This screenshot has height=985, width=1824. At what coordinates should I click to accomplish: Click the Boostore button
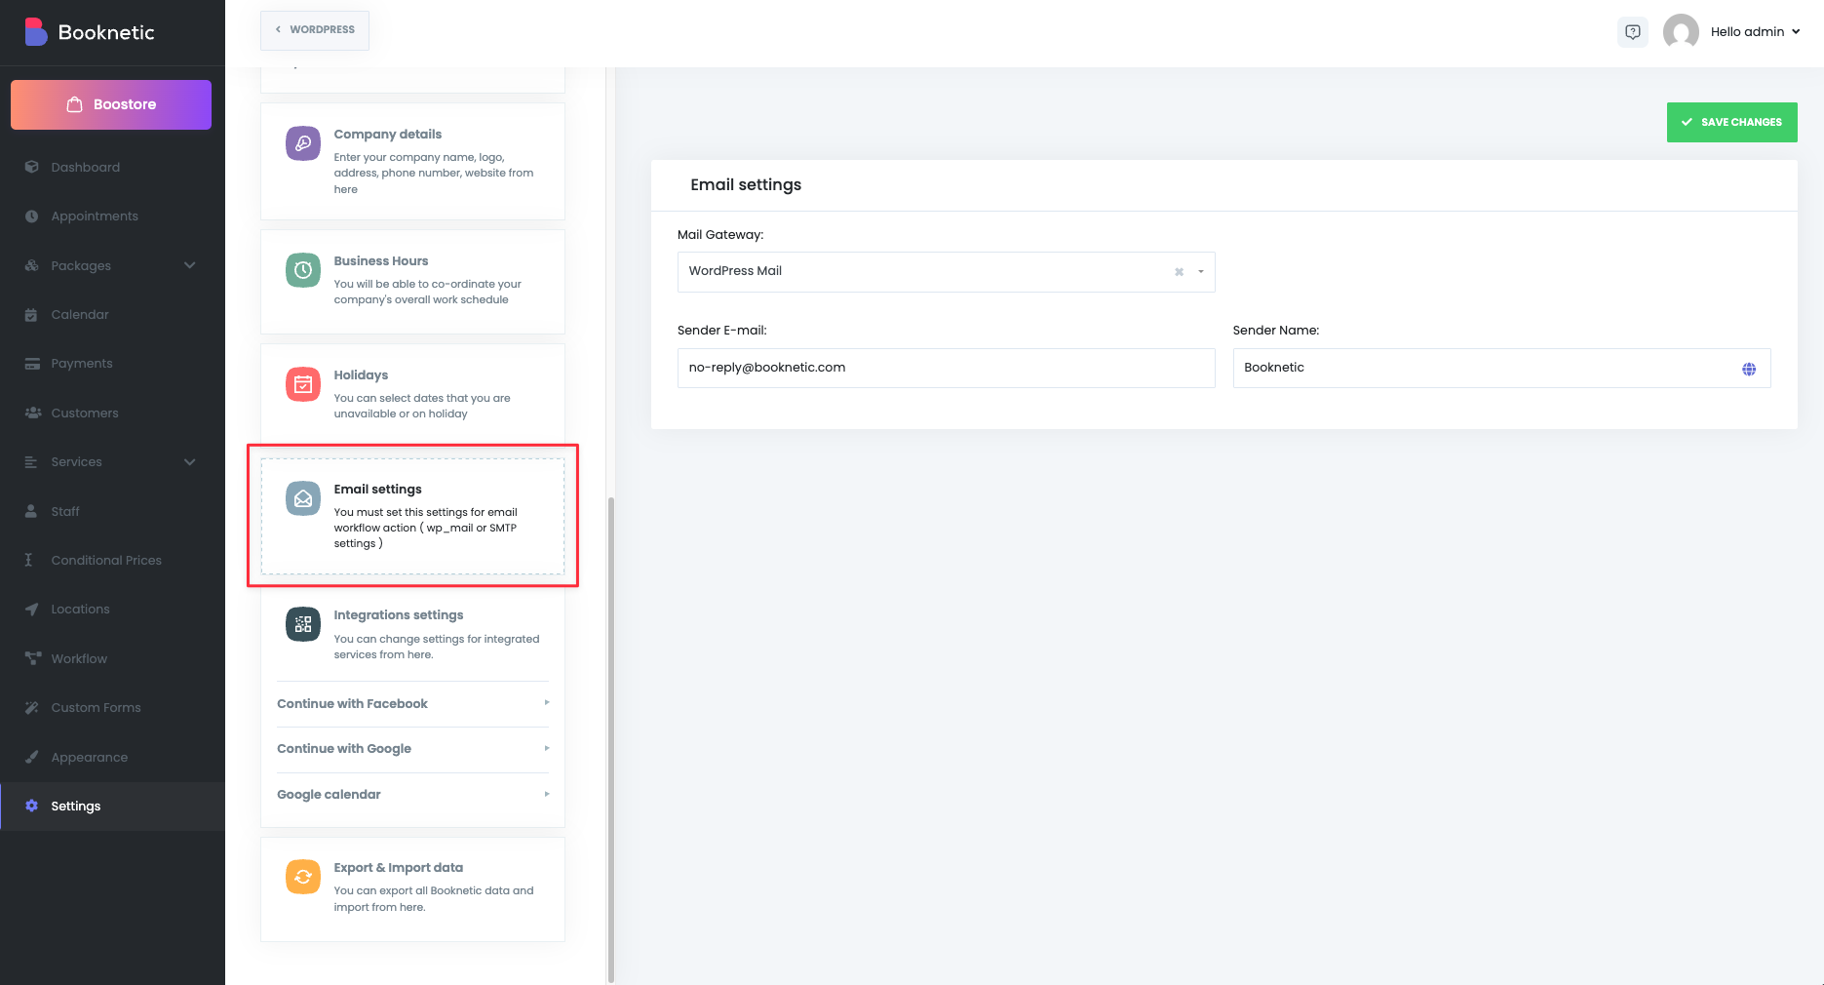pyautogui.click(x=111, y=104)
